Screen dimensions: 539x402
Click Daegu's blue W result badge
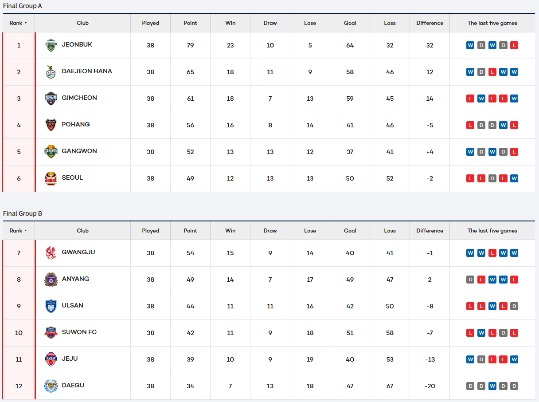[492, 386]
